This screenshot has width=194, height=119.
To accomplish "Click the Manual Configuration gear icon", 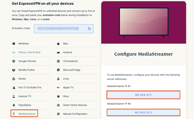I will (58, 114).
